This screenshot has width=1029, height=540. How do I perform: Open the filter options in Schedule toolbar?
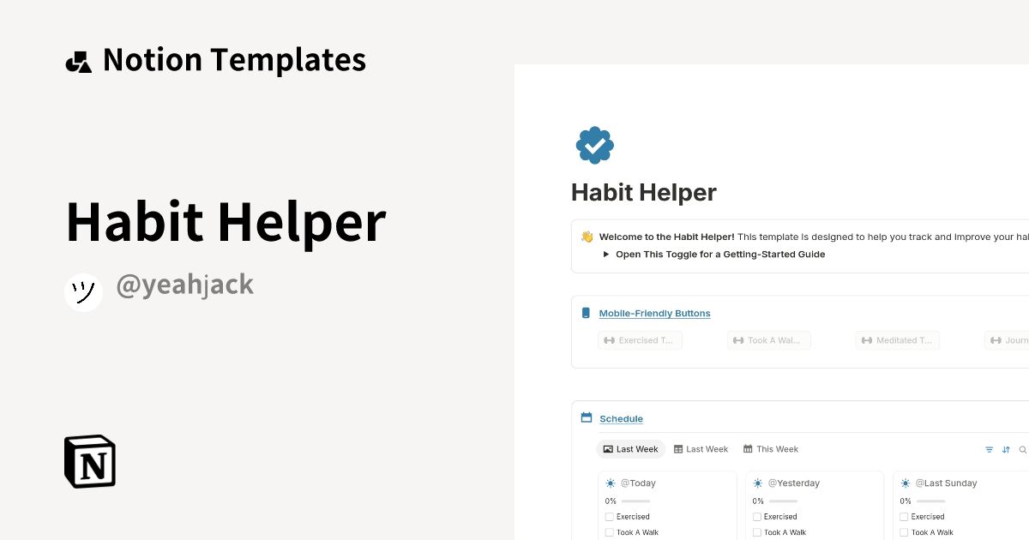coord(989,448)
